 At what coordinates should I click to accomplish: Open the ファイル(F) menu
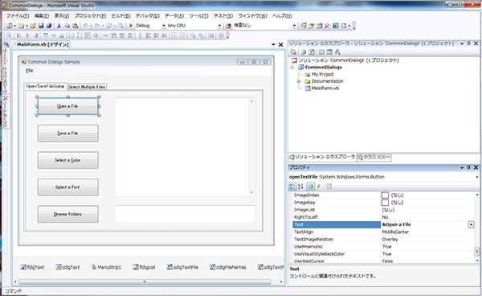point(18,16)
